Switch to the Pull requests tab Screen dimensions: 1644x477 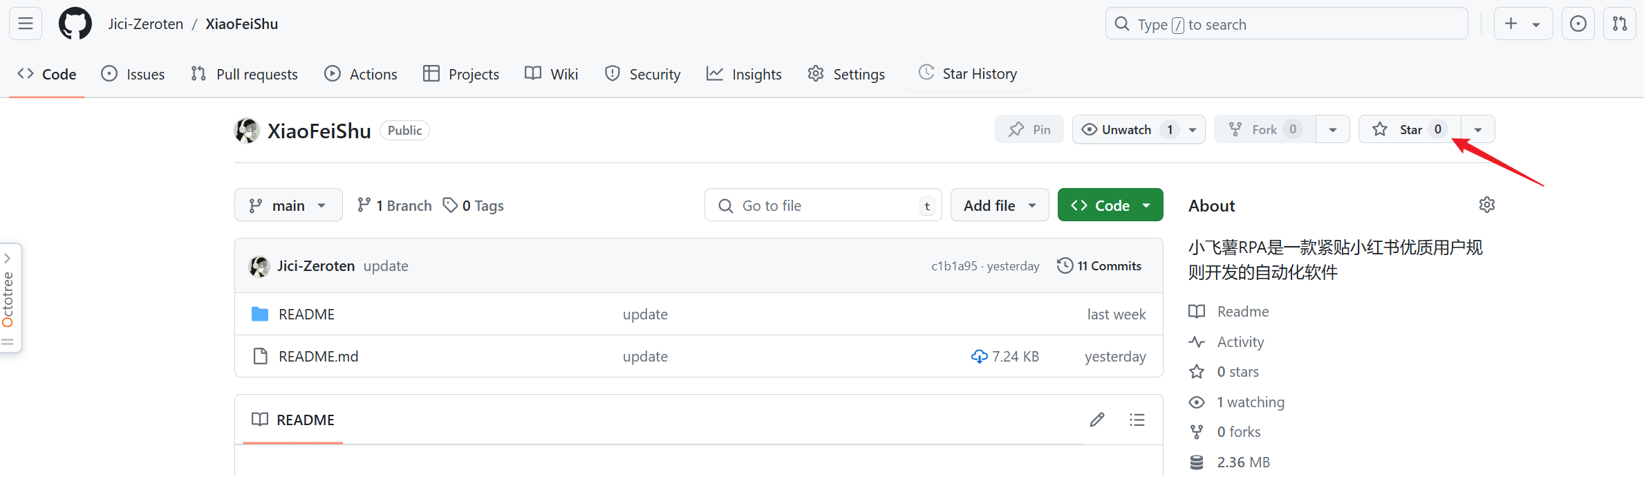[x=244, y=74]
